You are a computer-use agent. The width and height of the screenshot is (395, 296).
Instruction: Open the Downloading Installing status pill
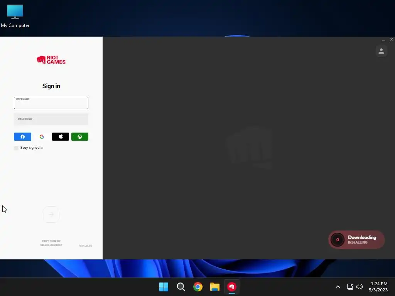pyautogui.click(x=356, y=240)
